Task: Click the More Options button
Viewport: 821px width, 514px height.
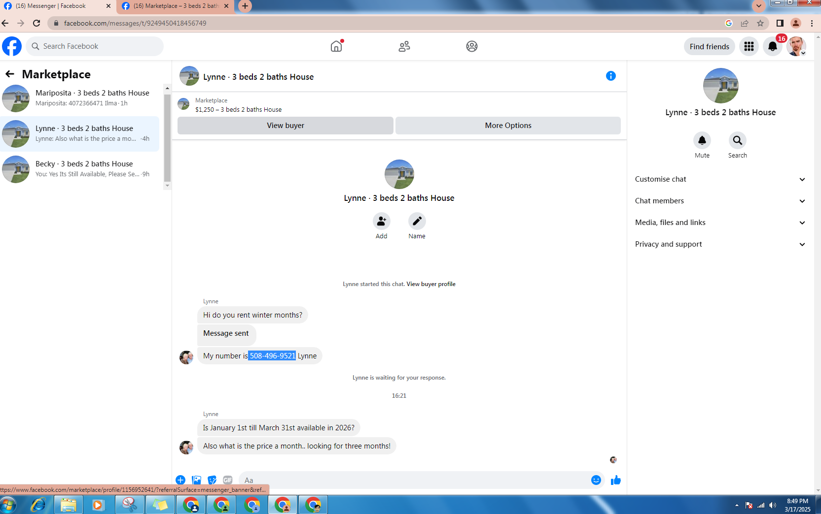Action: [x=508, y=126]
